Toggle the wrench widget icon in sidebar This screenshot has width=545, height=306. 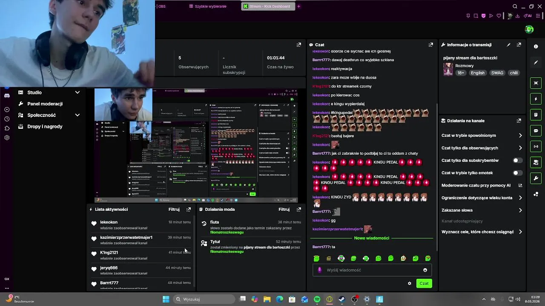tap(536, 178)
